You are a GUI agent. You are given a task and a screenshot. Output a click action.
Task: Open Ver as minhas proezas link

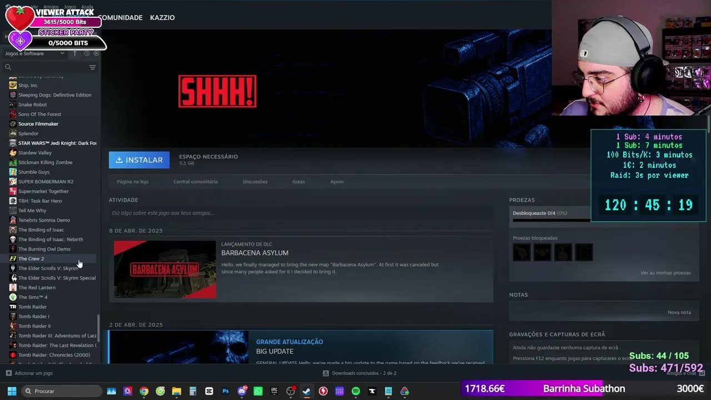pos(665,273)
